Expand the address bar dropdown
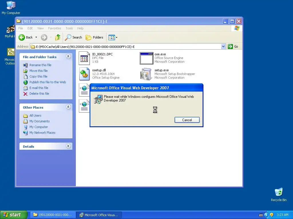Screen dimensions: 293x219 (223, 46)
